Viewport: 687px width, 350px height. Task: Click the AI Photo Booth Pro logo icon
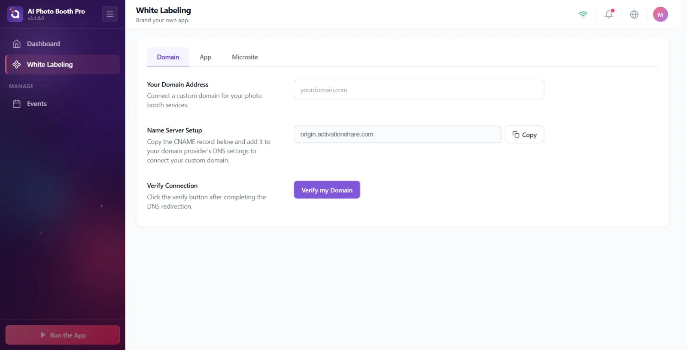pos(15,14)
